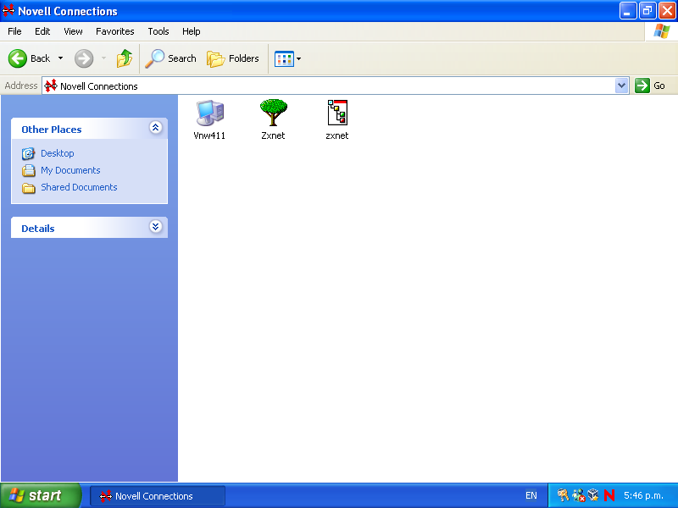Click the cube-shaped tray icon
The width and height of the screenshot is (678, 508).
click(593, 494)
